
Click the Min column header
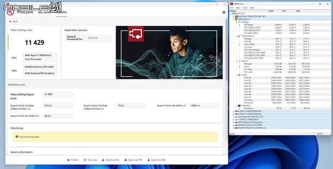pyautogui.click(x=289, y=11)
